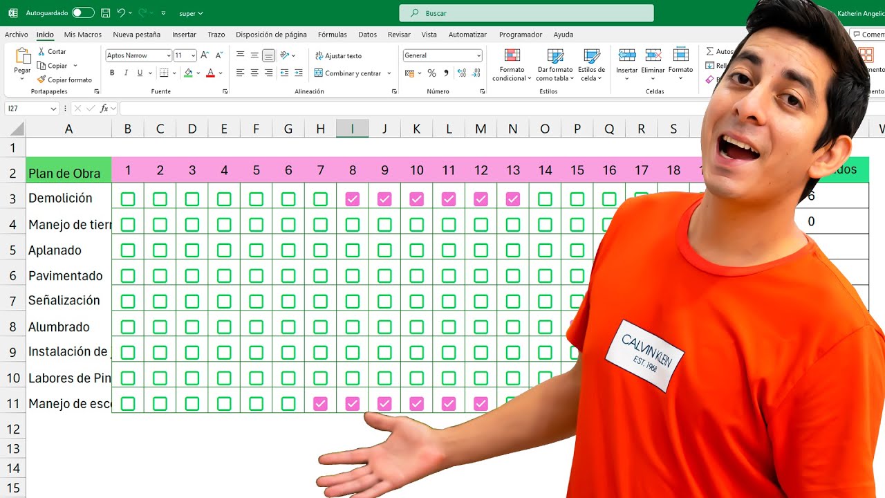This screenshot has width=885, height=498.
Task: Click the insert function fx icon
Action: (x=104, y=108)
